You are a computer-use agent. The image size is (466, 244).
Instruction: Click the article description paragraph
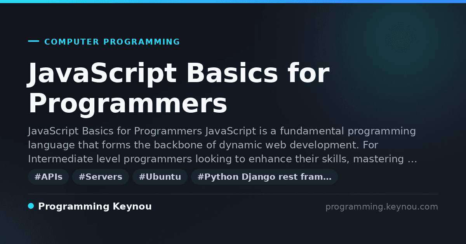[223, 145]
